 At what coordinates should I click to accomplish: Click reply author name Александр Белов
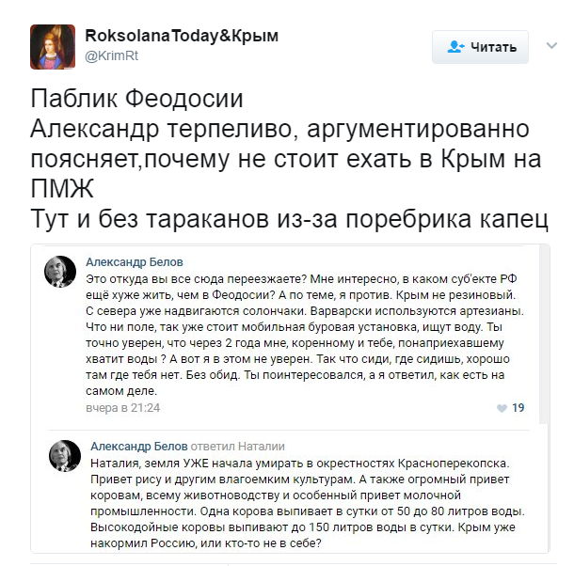139,446
